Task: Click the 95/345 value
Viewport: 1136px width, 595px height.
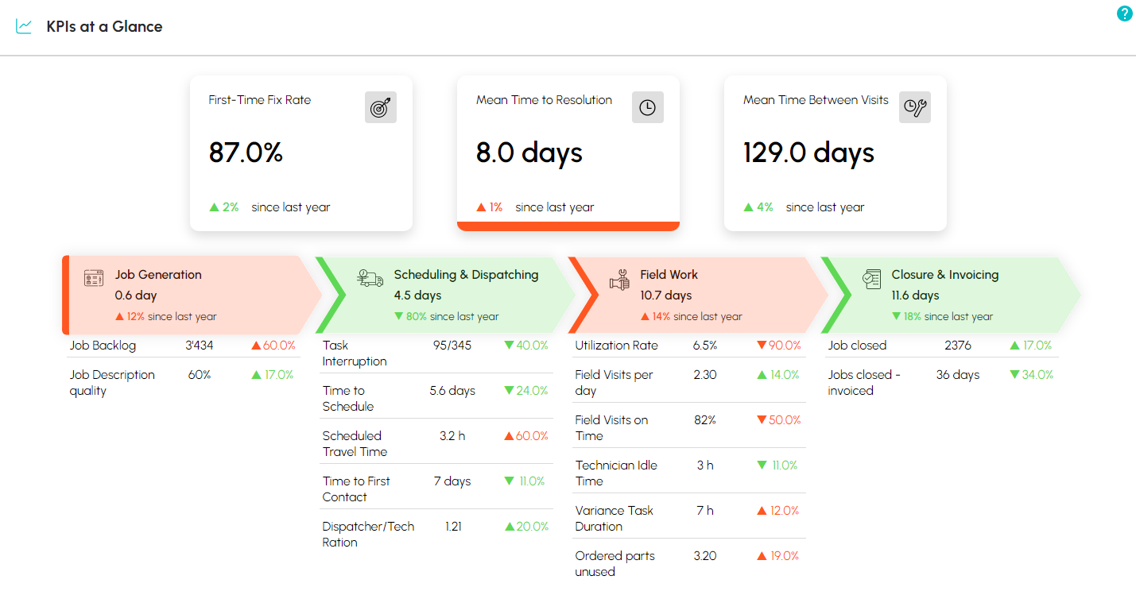Action: click(x=452, y=346)
